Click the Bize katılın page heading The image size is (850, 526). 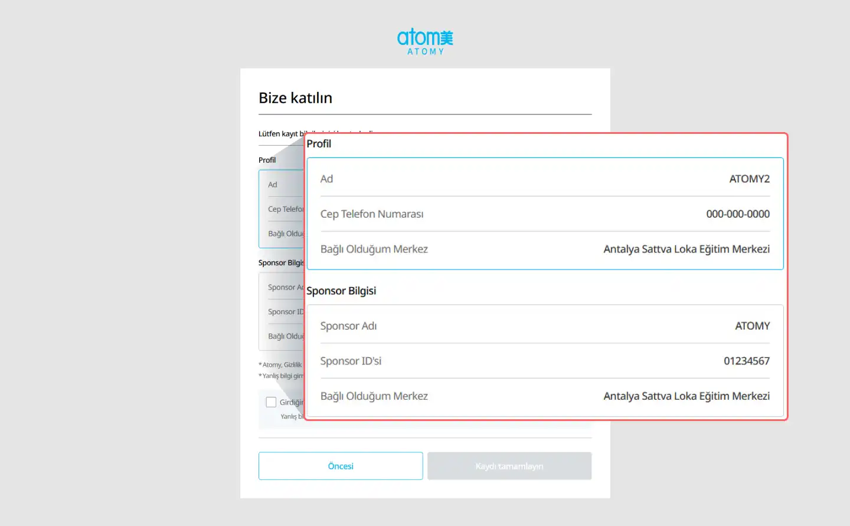point(295,98)
